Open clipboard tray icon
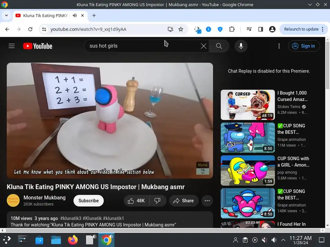The image size is (330, 247). coord(245,240)
